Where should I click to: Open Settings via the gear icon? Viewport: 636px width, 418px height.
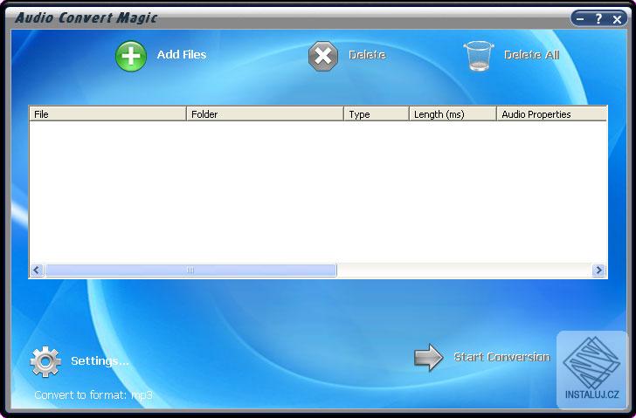click(x=45, y=361)
